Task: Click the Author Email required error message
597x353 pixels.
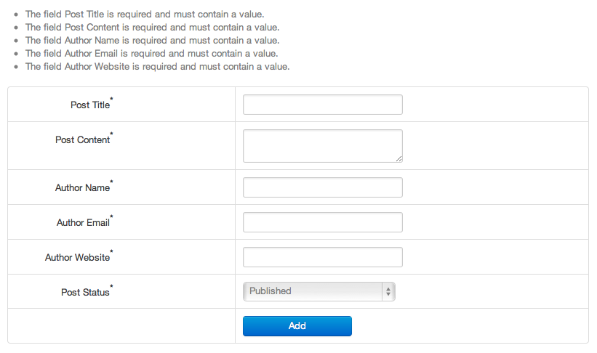Action: pos(151,53)
